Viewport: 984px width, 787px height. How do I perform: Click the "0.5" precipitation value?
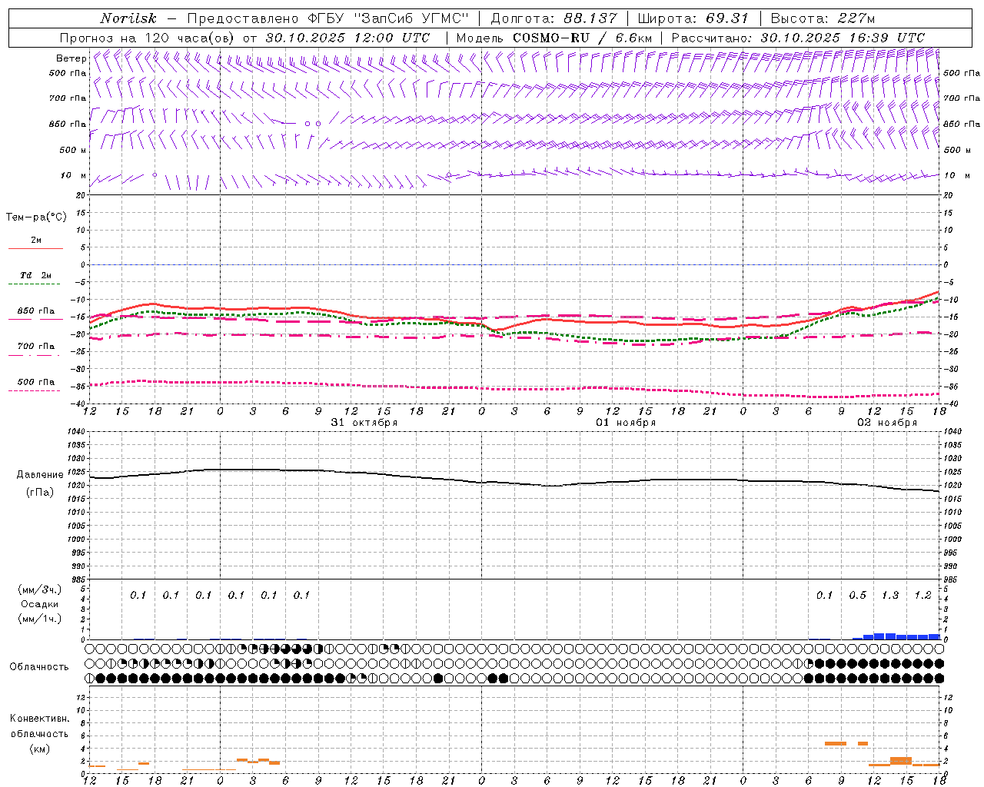click(x=857, y=596)
